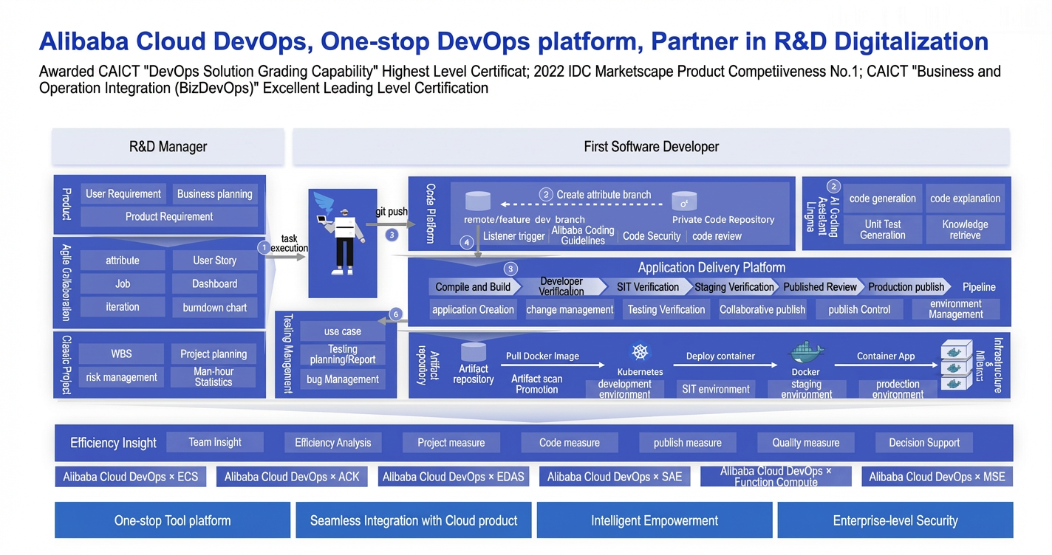Open the Project measure item
The width and height of the screenshot is (1052, 555).
(x=451, y=443)
